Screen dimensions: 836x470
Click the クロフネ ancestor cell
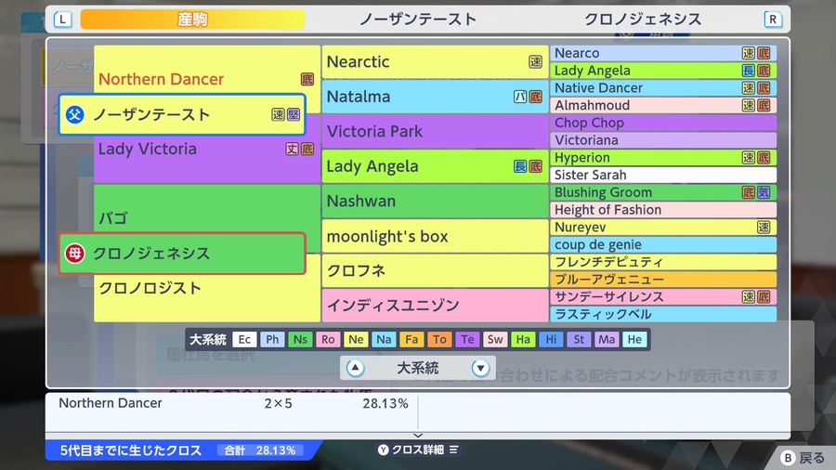tap(435, 270)
